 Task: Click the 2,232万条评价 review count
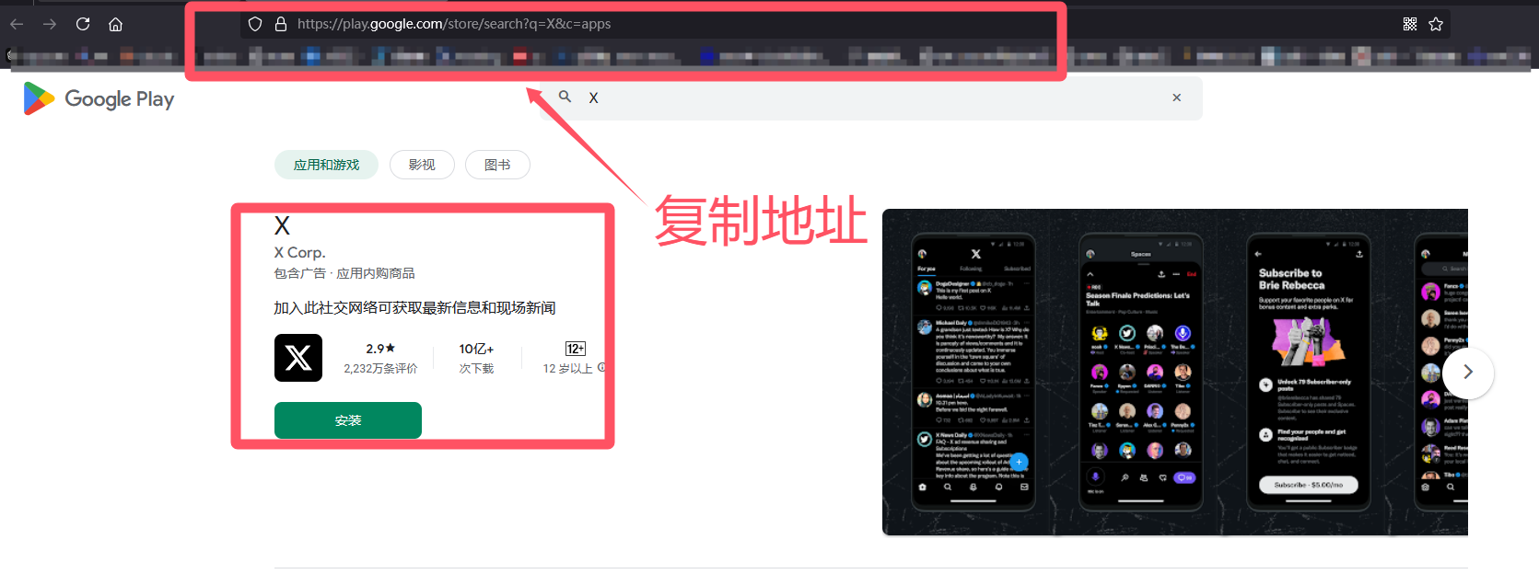[380, 368]
